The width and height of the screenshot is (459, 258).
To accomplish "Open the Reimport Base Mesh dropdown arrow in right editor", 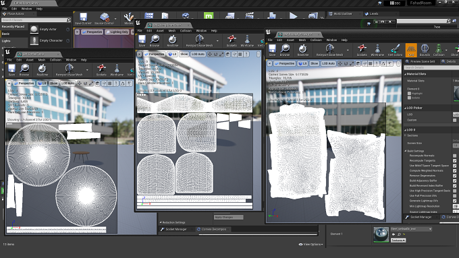I will pyautogui.click(x=348, y=50).
